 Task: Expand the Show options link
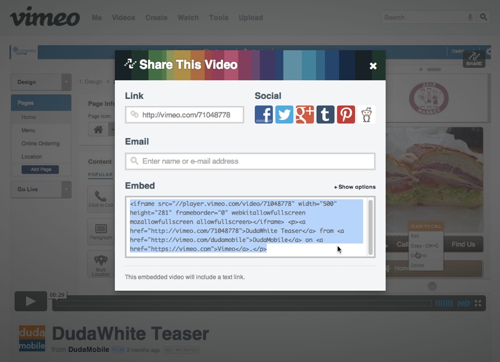354,187
